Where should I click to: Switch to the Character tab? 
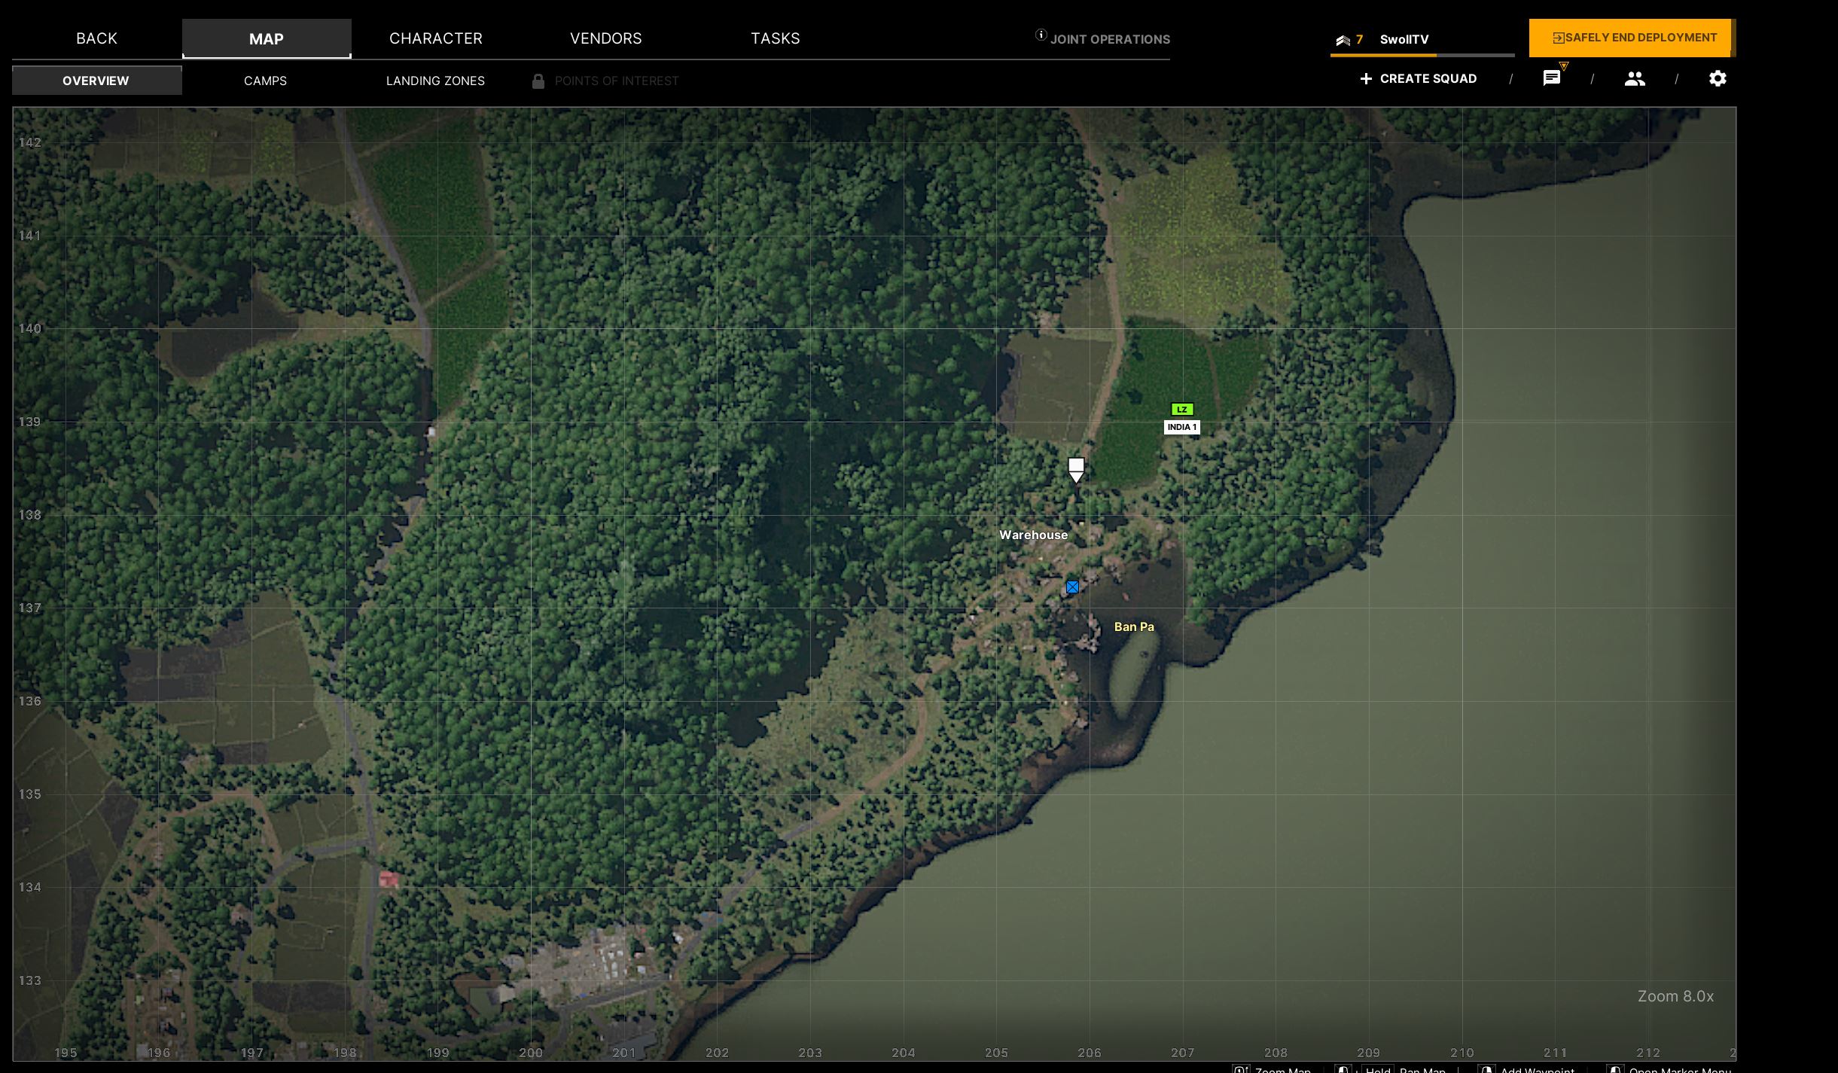click(435, 38)
